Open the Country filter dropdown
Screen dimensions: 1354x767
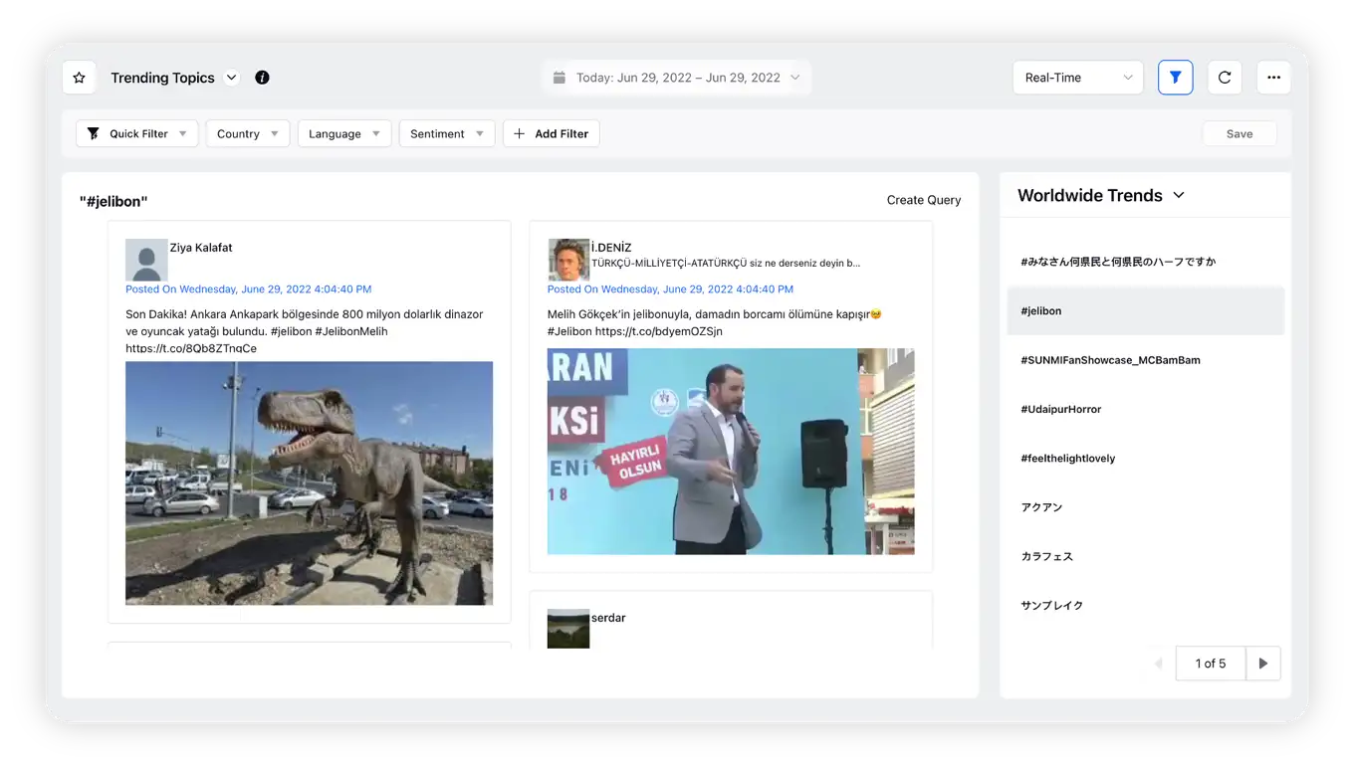[248, 133]
